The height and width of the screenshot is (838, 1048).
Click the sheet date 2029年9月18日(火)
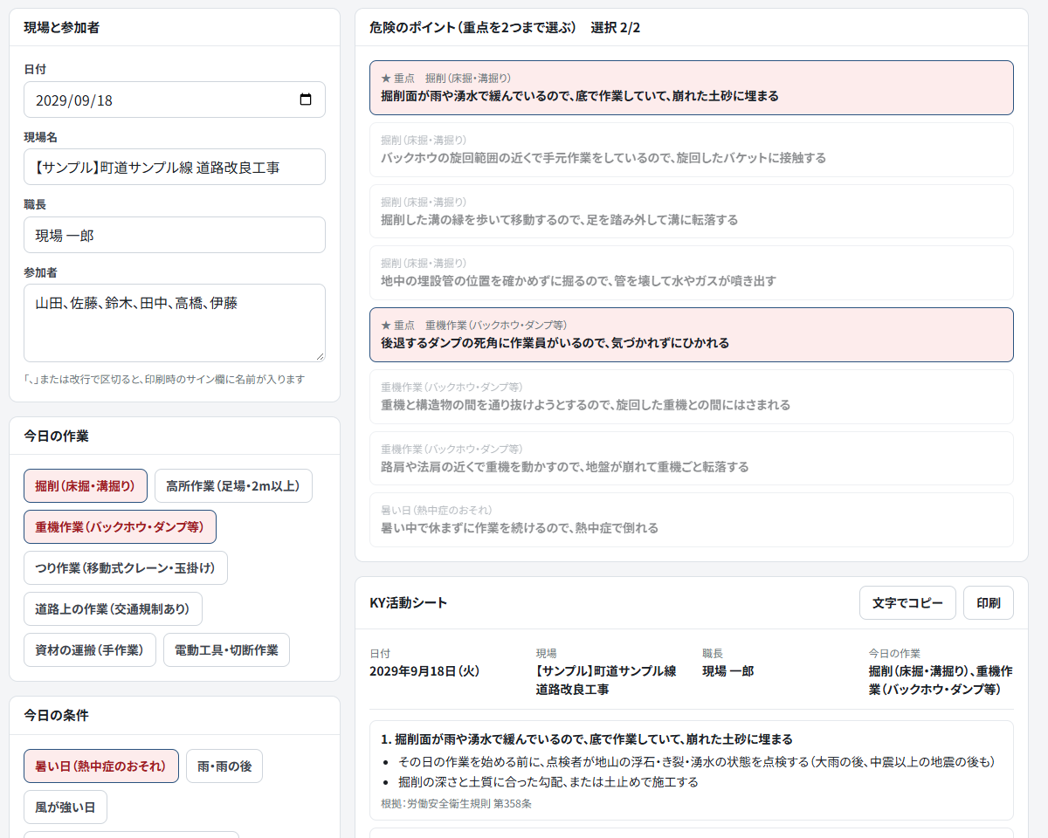point(424,670)
